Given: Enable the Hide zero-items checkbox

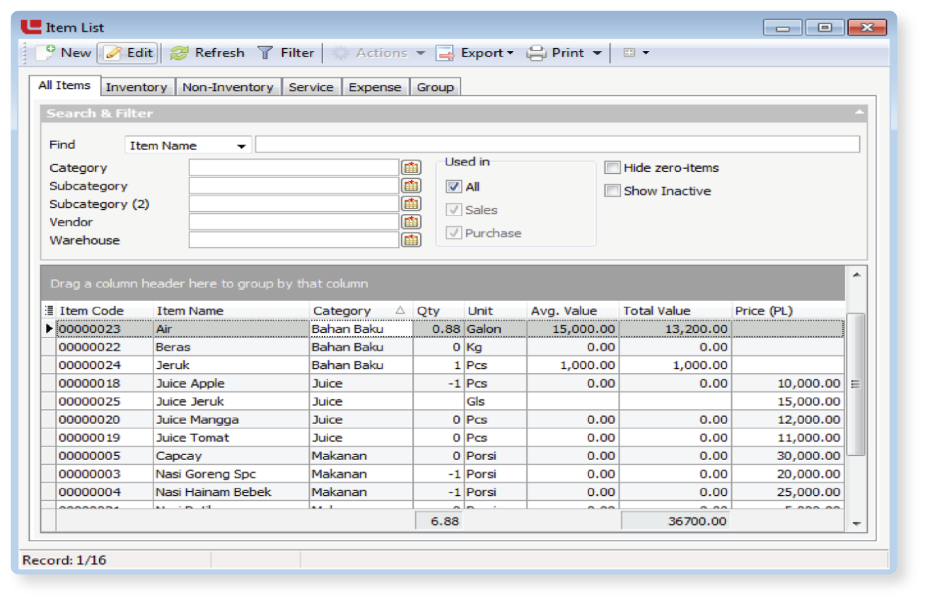Looking at the screenshot, I should tap(612, 167).
